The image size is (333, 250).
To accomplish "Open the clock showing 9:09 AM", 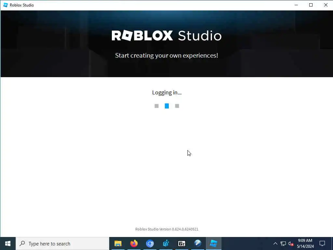I will pos(305,243).
